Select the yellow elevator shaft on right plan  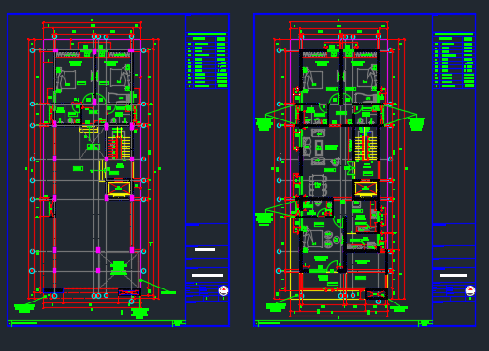point(366,190)
